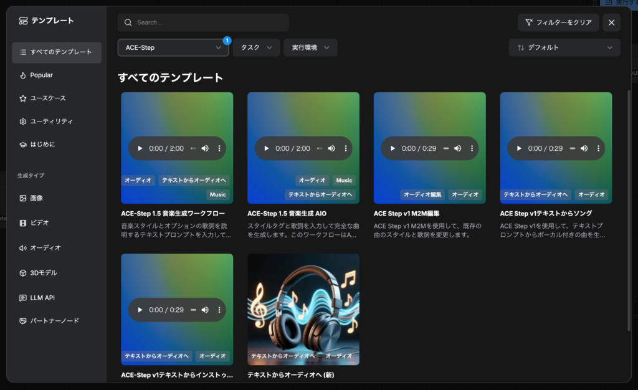Filter by 3Dモデル generation type
This screenshot has width=638, height=390.
click(x=43, y=273)
